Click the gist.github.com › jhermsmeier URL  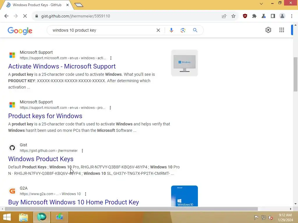pos(49,151)
